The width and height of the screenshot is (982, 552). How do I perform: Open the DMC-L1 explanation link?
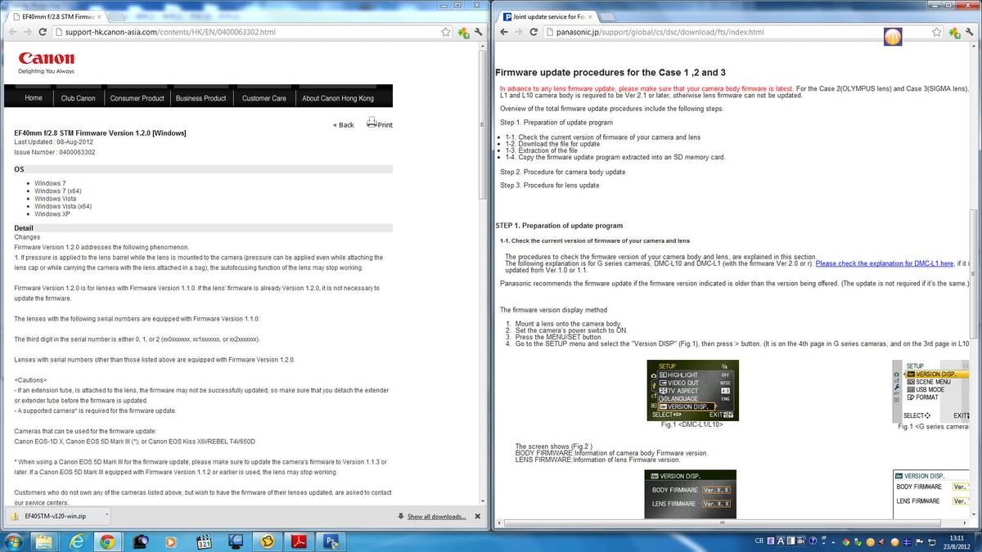point(884,264)
